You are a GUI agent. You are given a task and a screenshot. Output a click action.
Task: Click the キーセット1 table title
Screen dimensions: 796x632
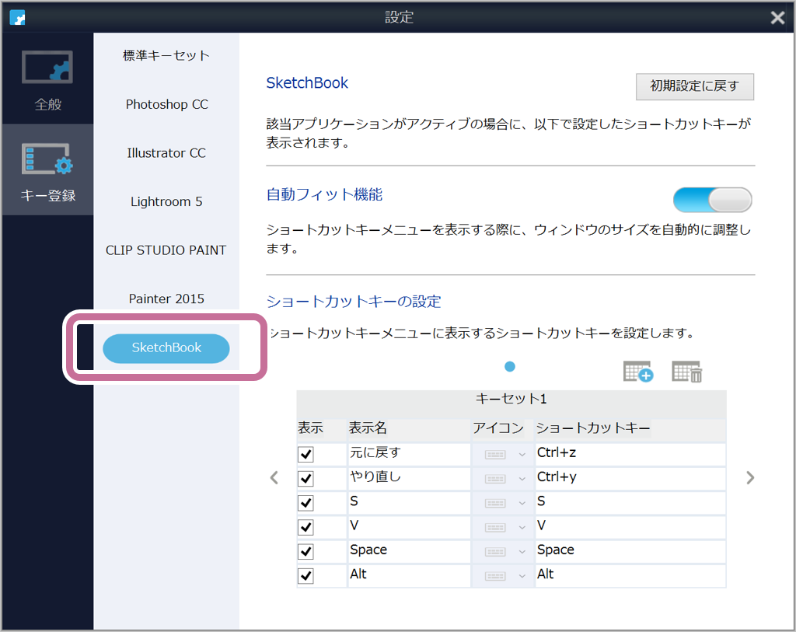[x=511, y=399]
